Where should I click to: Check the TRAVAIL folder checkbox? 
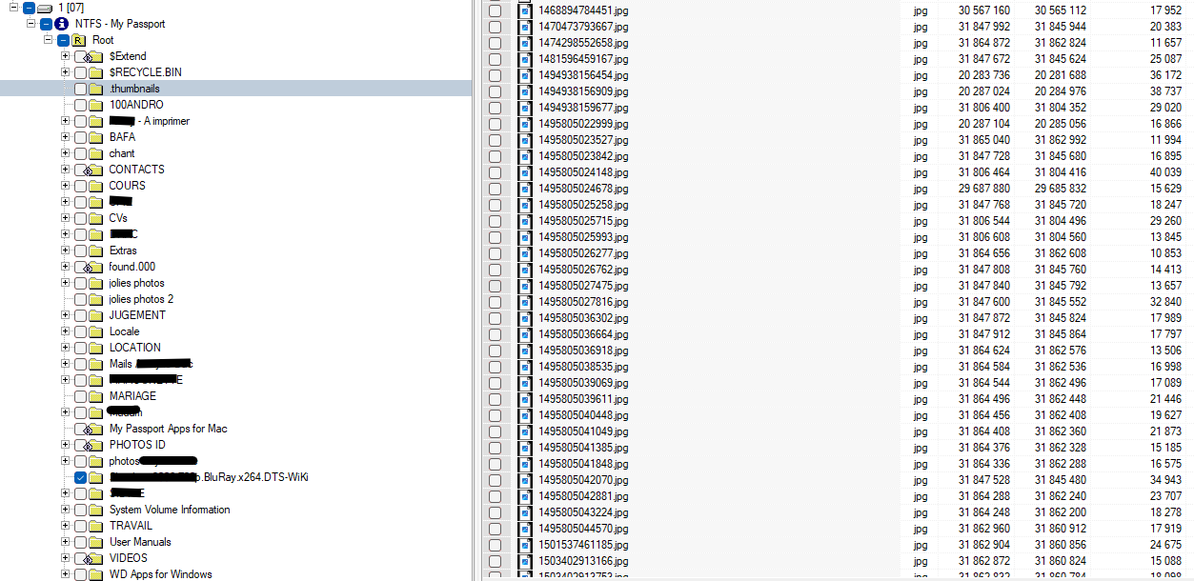click(x=80, y=526)
